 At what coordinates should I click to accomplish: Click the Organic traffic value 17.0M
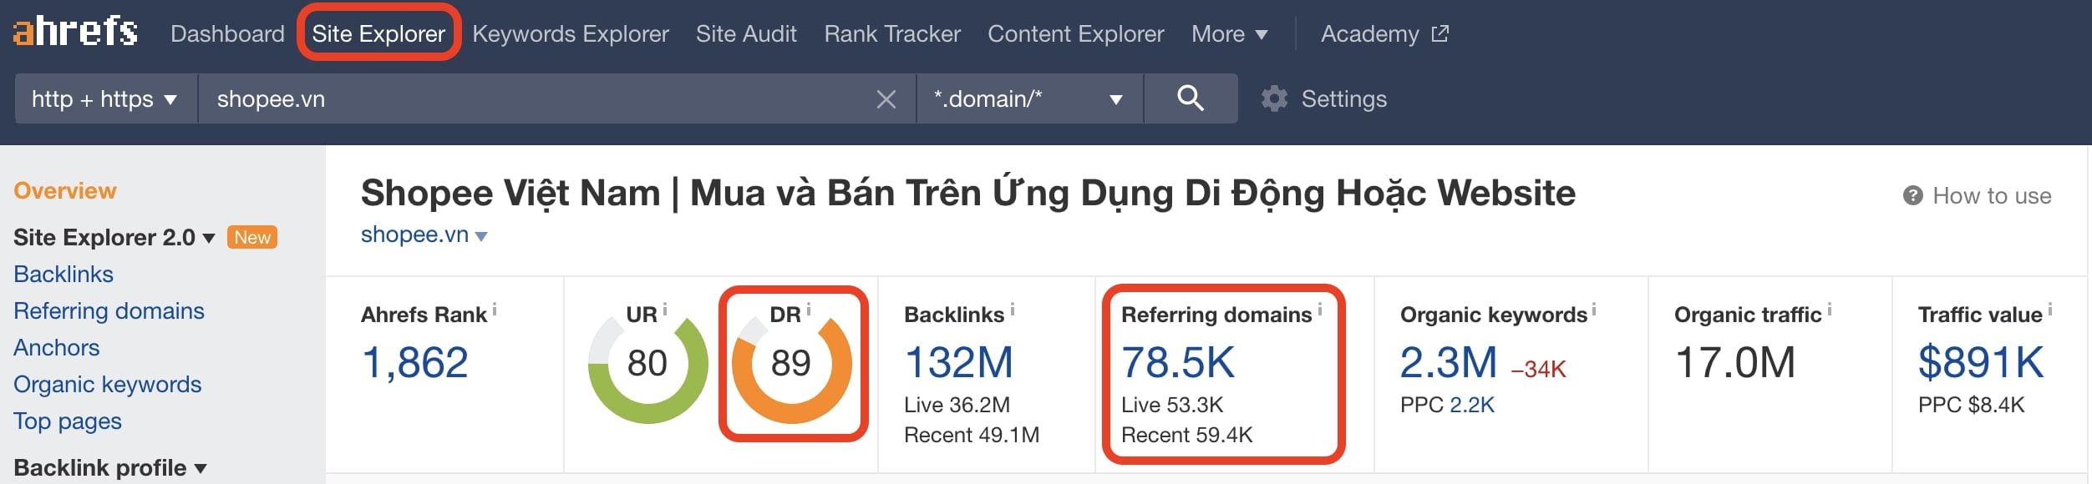1734,363
